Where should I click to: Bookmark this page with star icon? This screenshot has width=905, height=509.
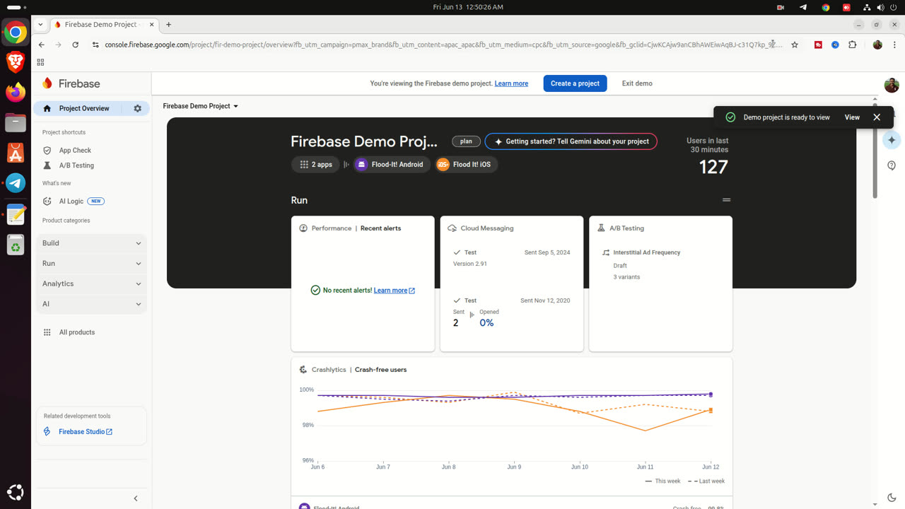795,45
